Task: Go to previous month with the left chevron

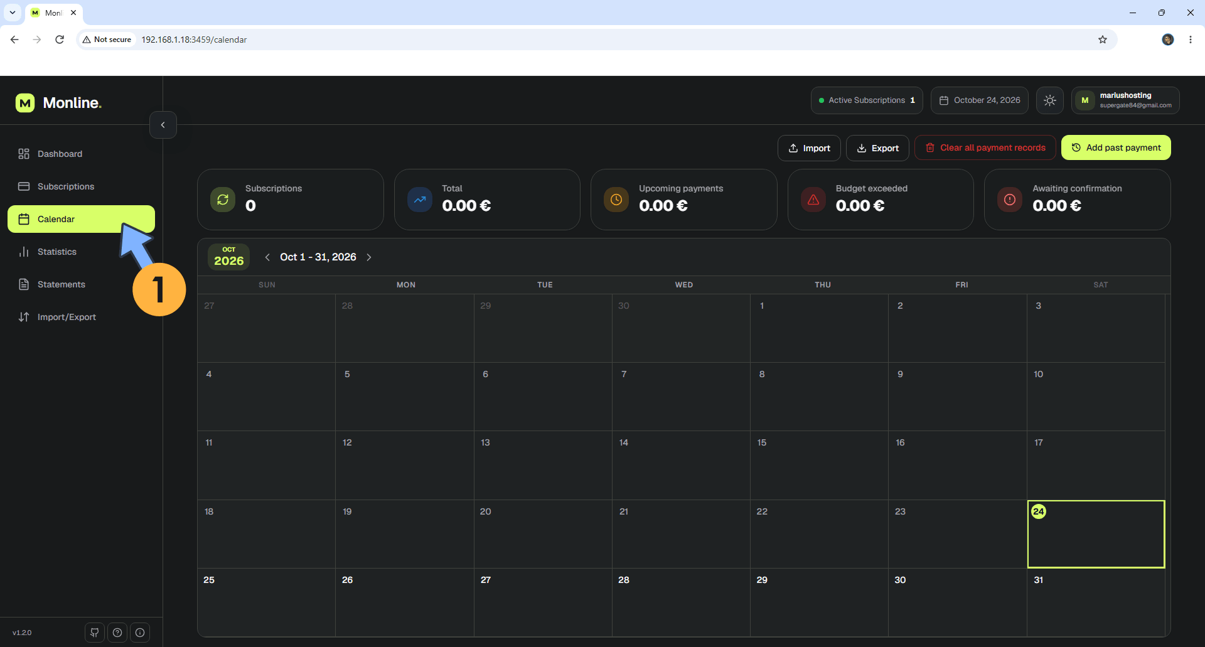Action: 267,257
